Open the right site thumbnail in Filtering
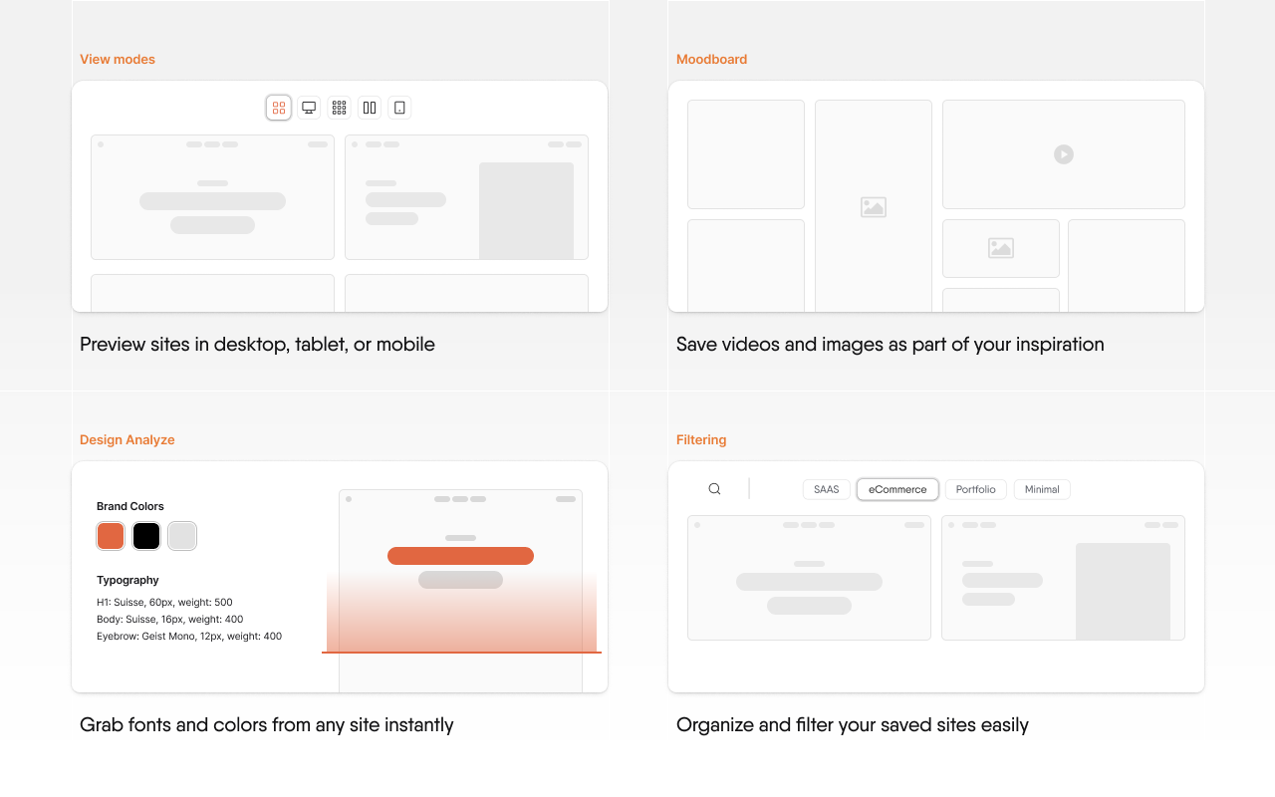Screen dimensions: 1275x797 coord(1063,578)
